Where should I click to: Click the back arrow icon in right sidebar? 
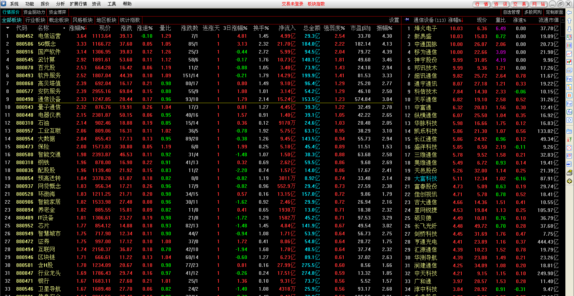[x=569, y=13]
